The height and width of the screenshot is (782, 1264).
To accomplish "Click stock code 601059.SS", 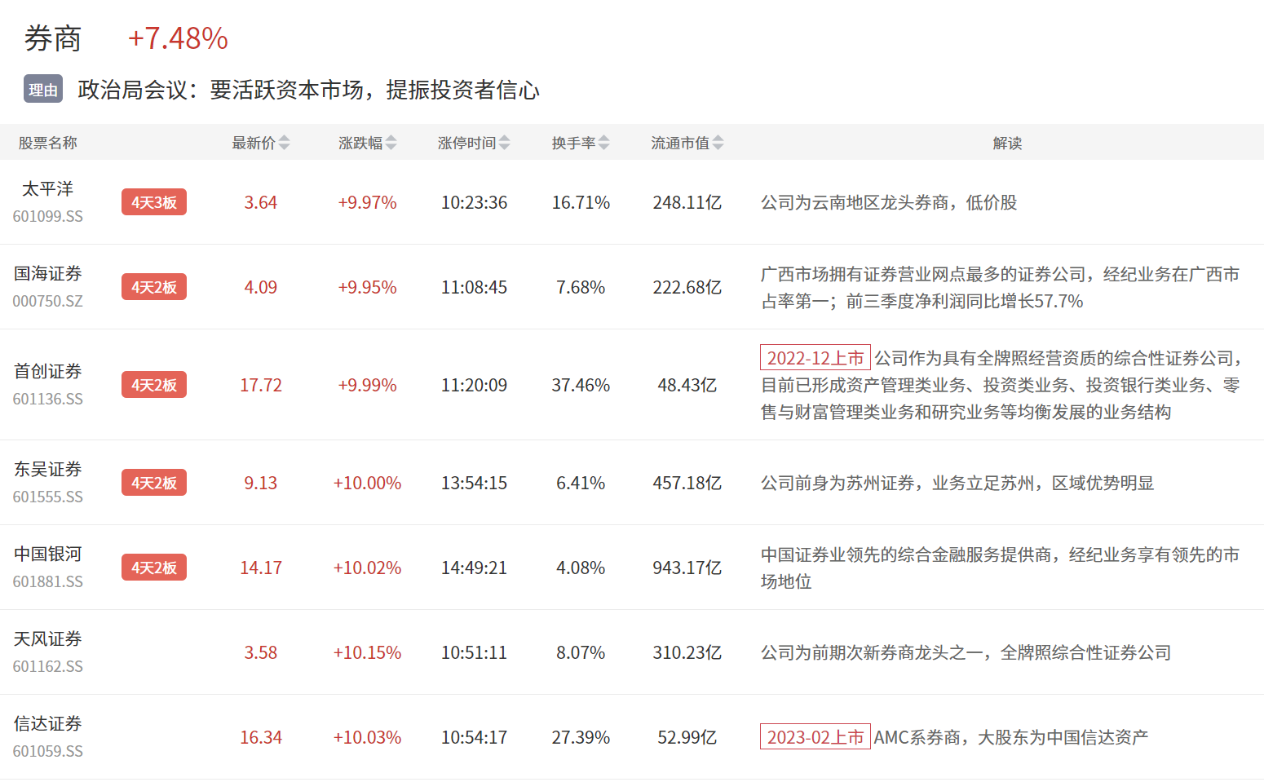I will (47, 752).
